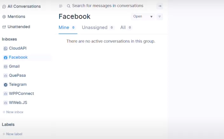The image size is (224, 139).
Task: Click the cloud icon beside WWeb.JS
Action: click(5, 103)
